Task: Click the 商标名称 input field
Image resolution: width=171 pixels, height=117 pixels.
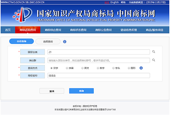Action: (99, 76)
